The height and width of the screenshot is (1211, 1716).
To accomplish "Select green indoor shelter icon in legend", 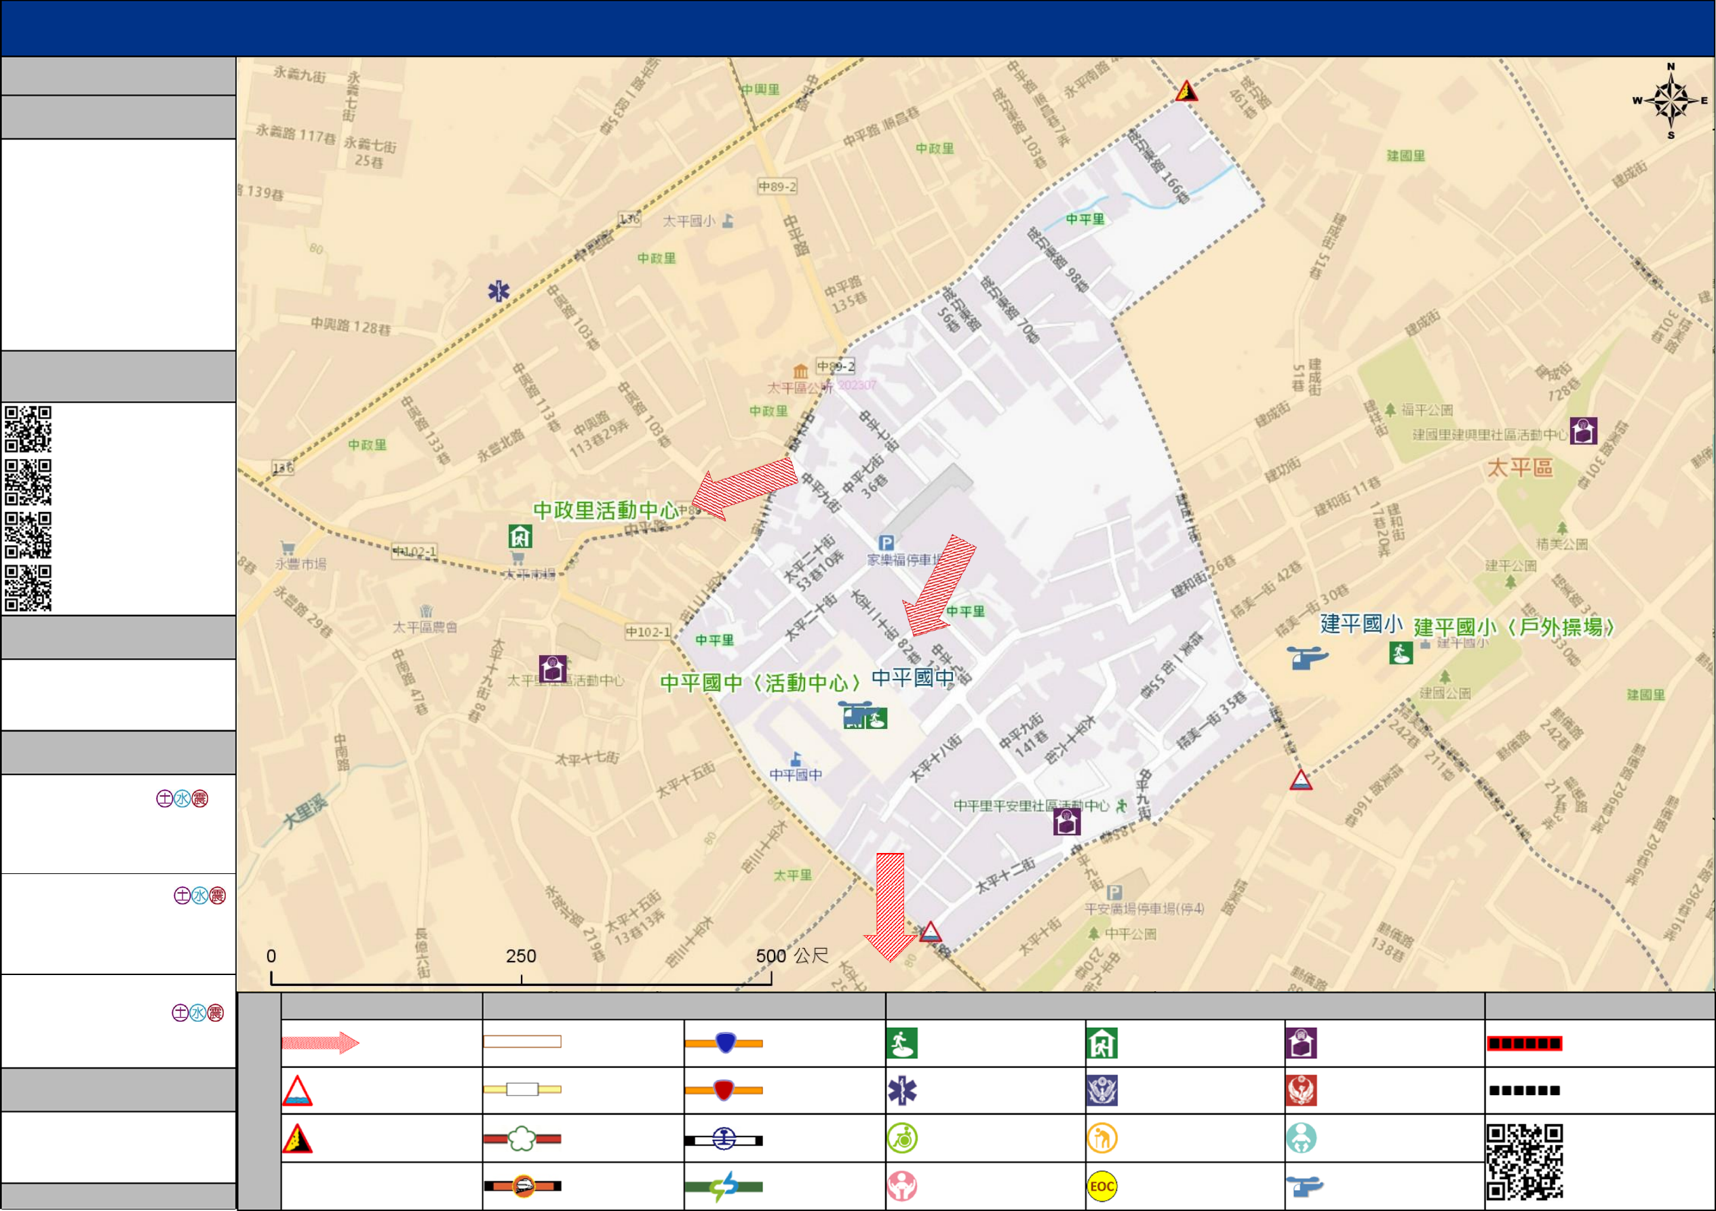I will tap(1102, 1043).
